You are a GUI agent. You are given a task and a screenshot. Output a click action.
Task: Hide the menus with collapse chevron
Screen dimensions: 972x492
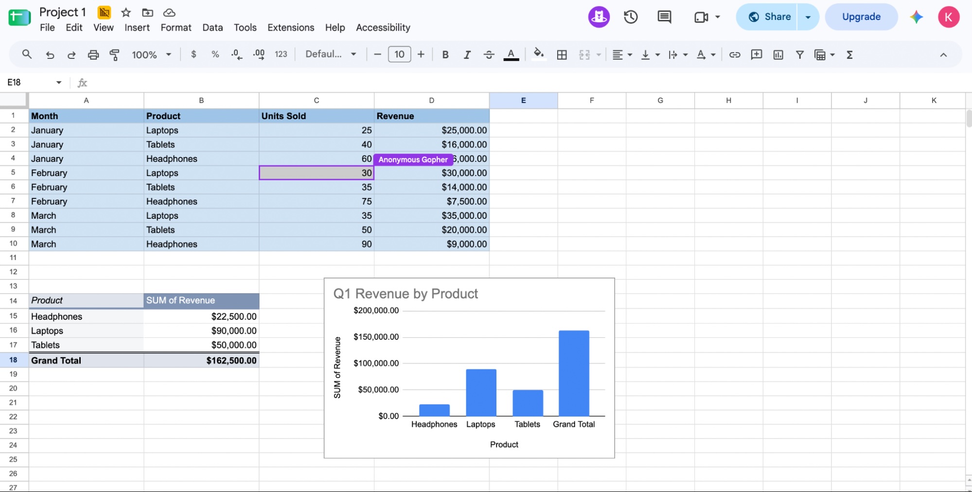point(943,55)
